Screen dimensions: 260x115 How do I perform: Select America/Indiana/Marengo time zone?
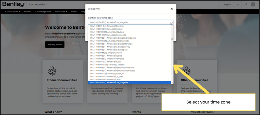(129, 44)
